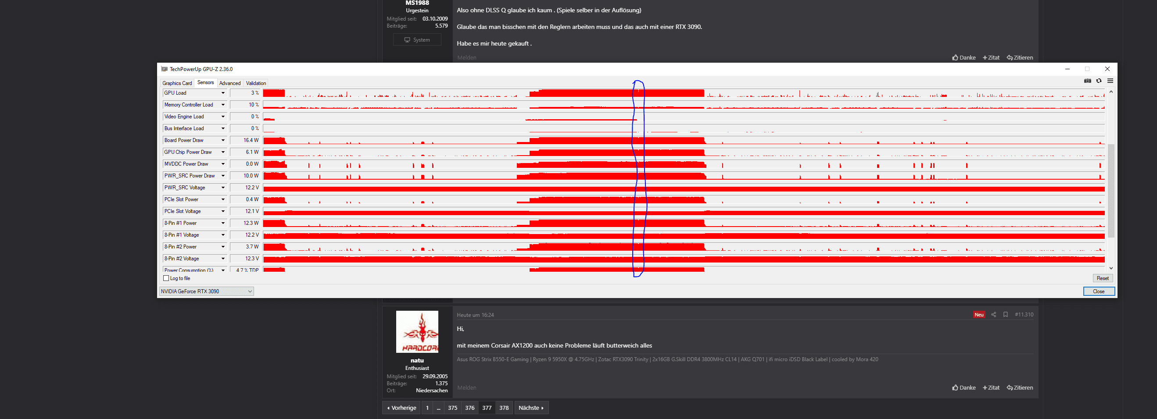Click +Zitat on natu's post

[x=991, y=387]
